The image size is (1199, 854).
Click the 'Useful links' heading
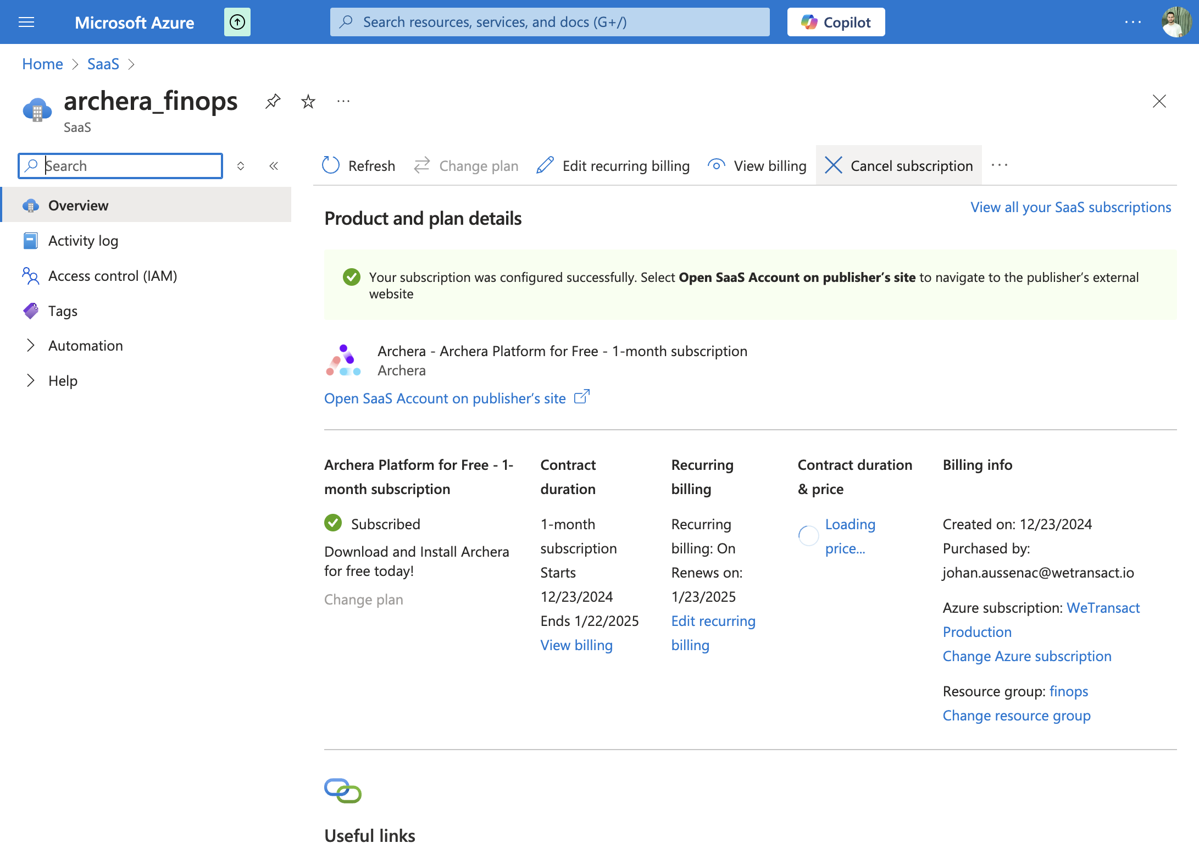(370, 835)
